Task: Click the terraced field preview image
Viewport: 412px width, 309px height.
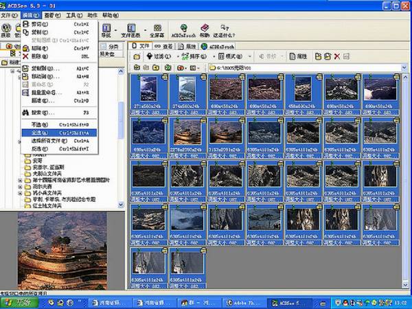Action: 62,251
